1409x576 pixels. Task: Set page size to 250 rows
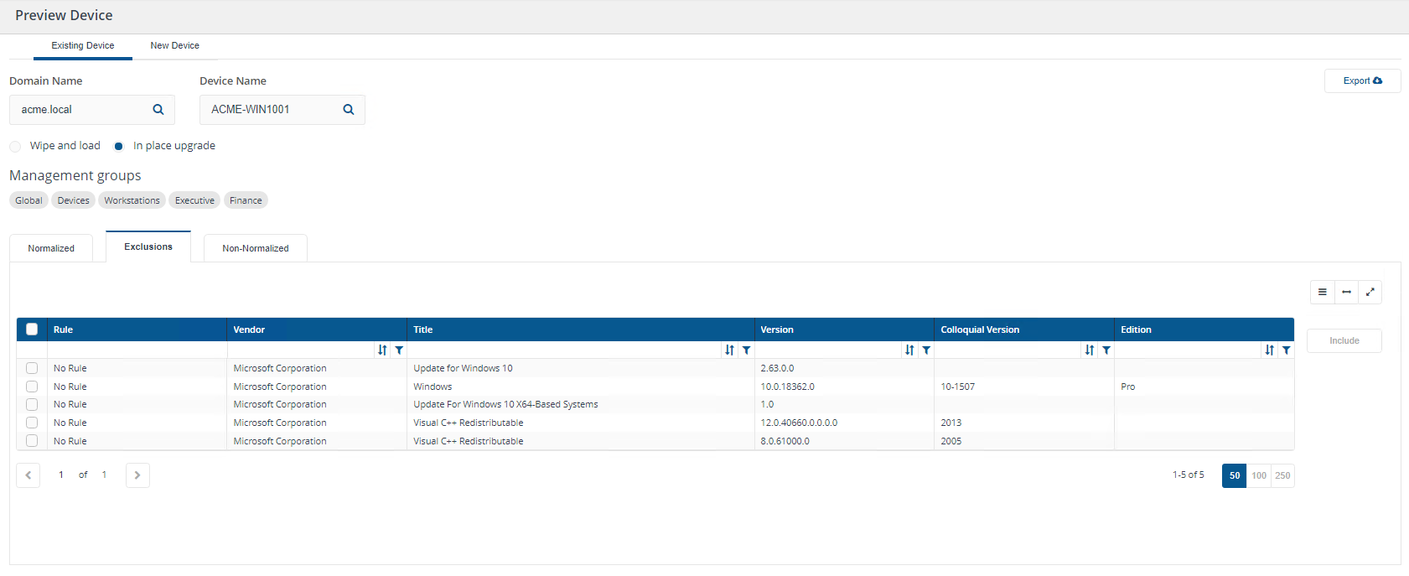tap(1282, 475)
